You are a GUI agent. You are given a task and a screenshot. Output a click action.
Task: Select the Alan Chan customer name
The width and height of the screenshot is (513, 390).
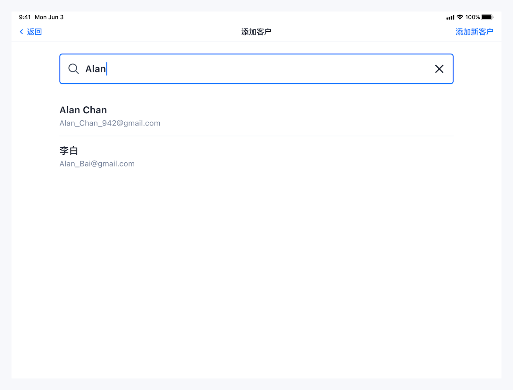pyautogui.click(x=83, y=110)
